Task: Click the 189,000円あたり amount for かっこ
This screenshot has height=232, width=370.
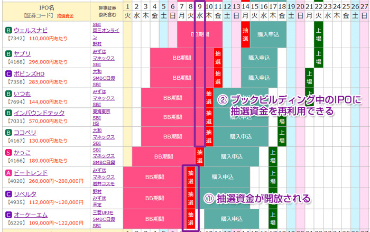Action: (48, 161)
